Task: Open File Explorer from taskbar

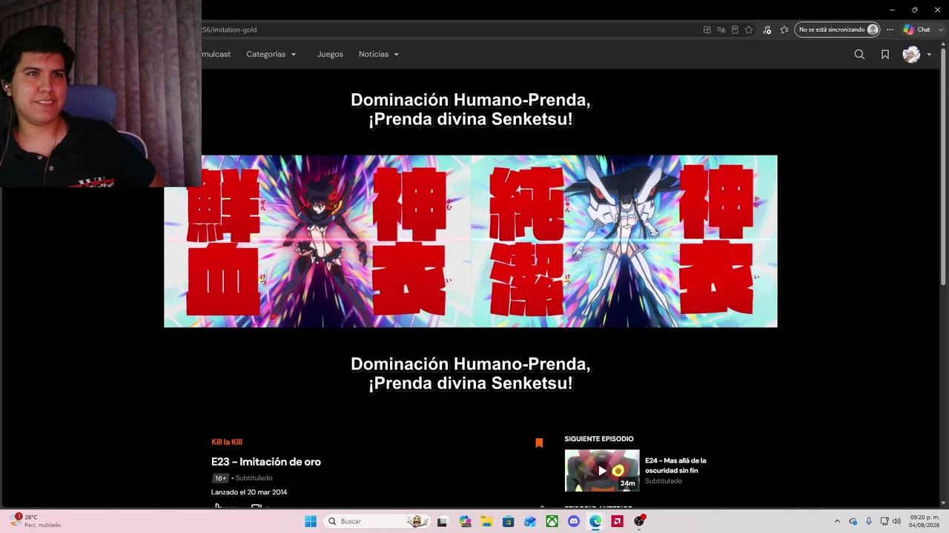Action: pos(486,521)
